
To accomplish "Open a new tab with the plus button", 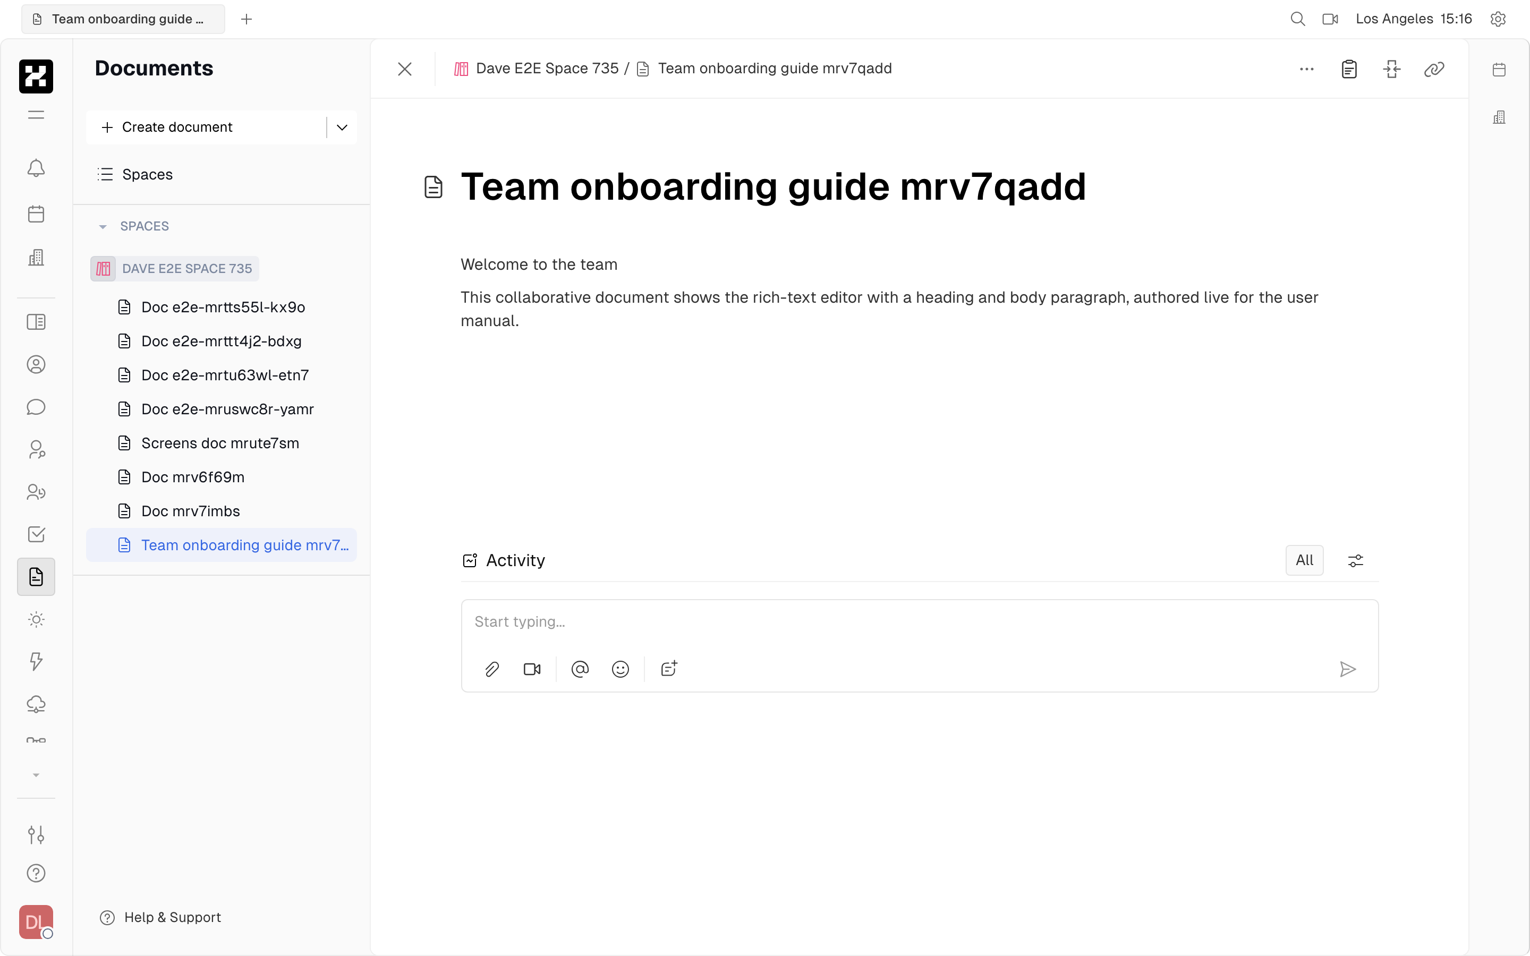I will tap(246, 19).
